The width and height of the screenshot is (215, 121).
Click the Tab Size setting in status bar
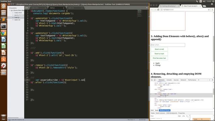click(x=131, y=120)
